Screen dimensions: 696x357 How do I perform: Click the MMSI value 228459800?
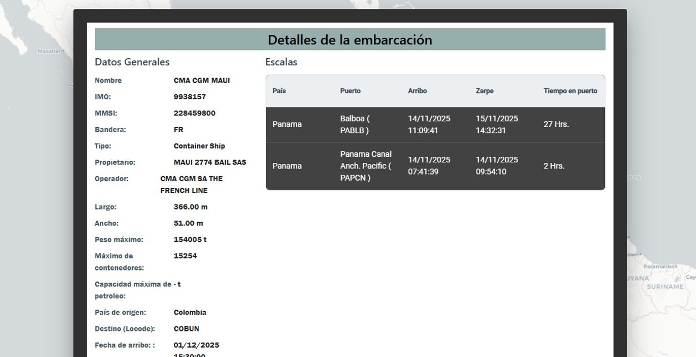point(194,113)
